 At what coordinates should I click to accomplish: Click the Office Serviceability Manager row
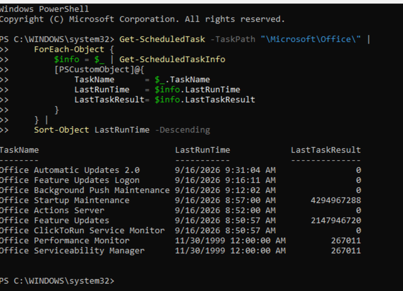pos(180,251)
